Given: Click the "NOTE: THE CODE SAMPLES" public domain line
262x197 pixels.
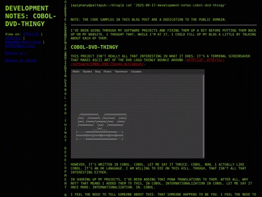Looking at the screenshot, I should [148, 19].
